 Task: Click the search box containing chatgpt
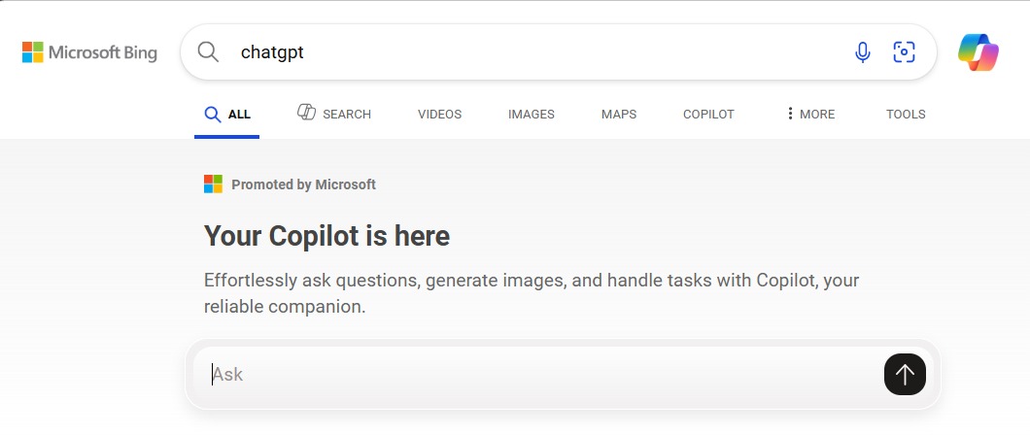click(559, 51)
